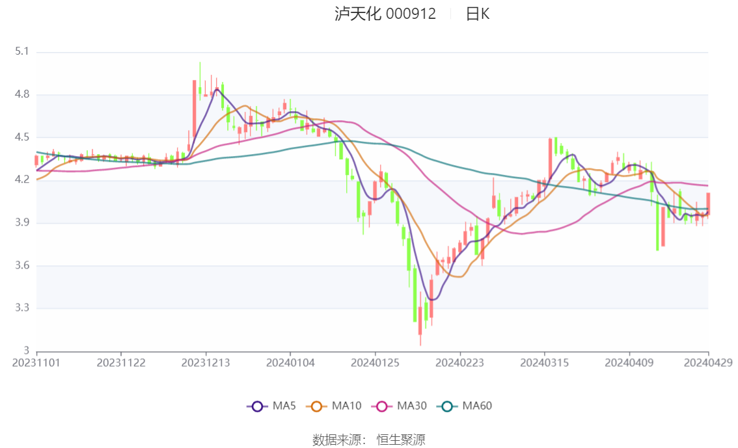Select the 20240409 x-axis date label

click(x=629, y=363)
